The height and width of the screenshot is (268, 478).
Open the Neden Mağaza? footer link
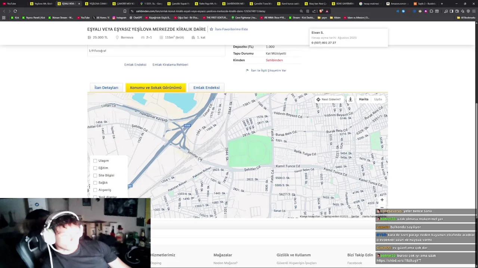[x=226, y=263]
